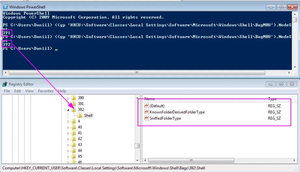
Task: Click PowerShell scroll left arrow
Action: 5,73
